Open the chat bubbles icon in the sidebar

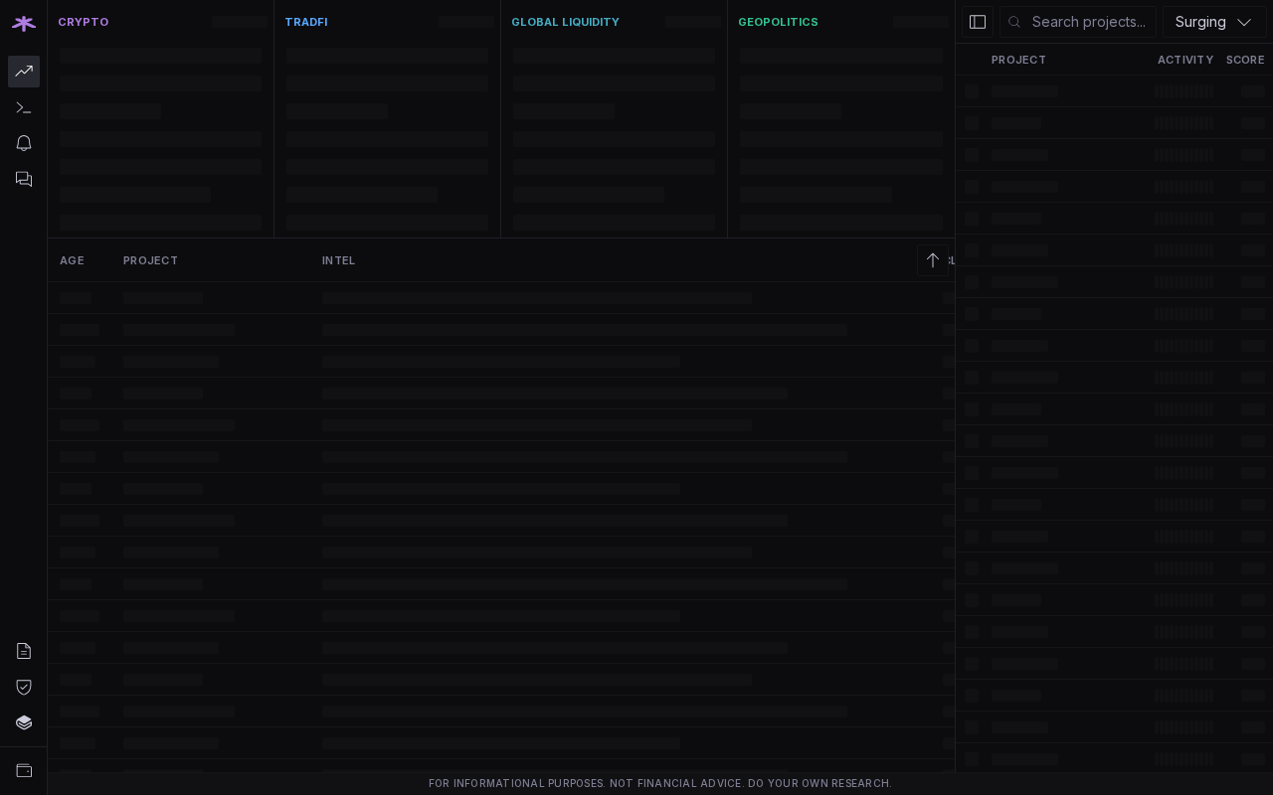[24, 179]
